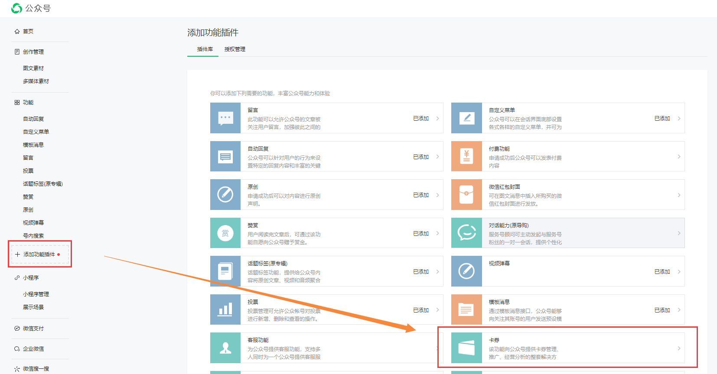Screen dimensions: 717x374
Task: Expand the 模板消息 row chevron arrow
Action: click(679, 310)
